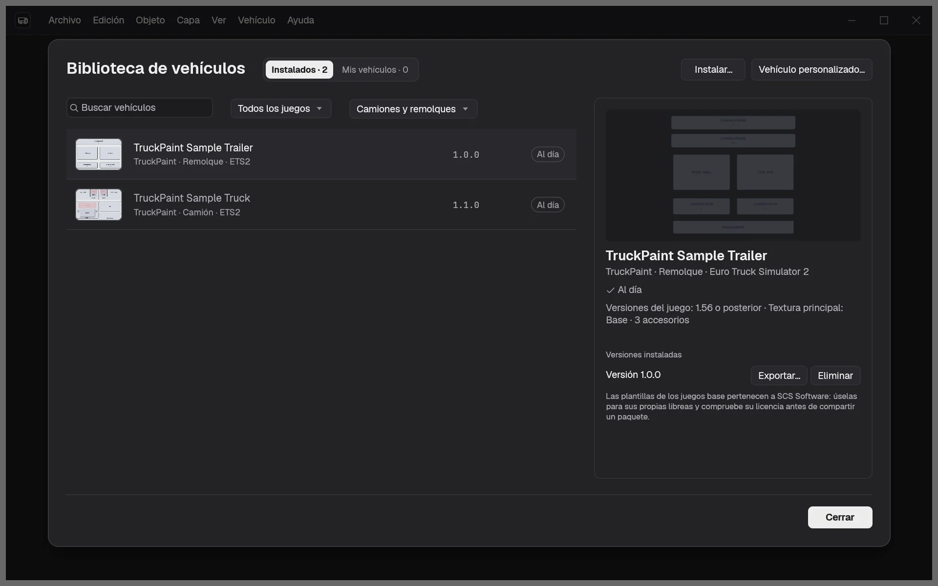Switch to the Mis vehículos tab
Viewport: 938px width, 586px height.
point(375,70)
